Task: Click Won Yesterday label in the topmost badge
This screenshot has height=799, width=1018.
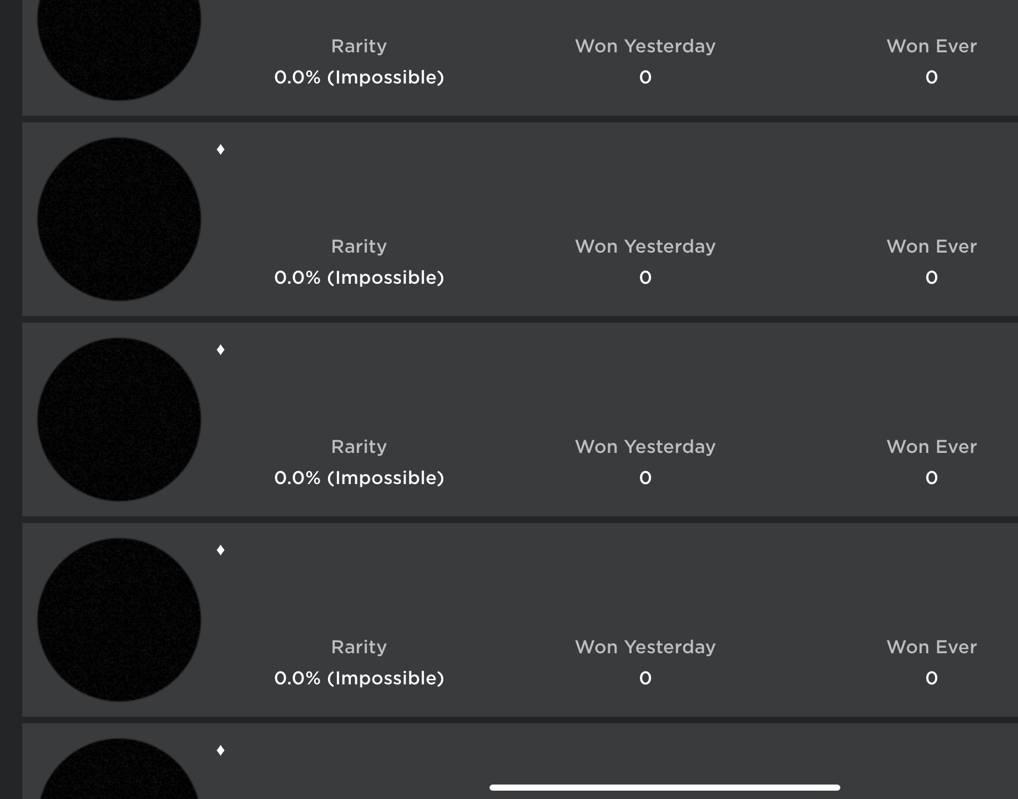Action: (x=645, y=46)
